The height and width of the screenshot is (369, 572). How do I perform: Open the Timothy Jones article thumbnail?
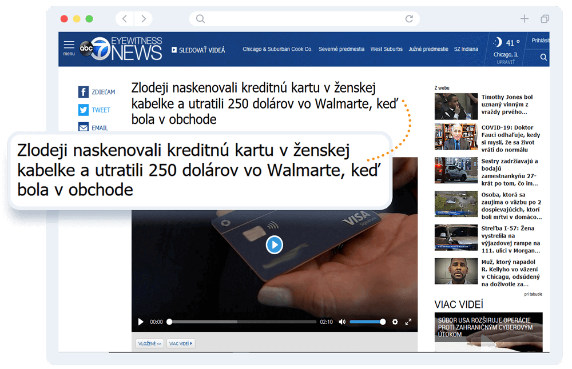(x=456, y=106)
